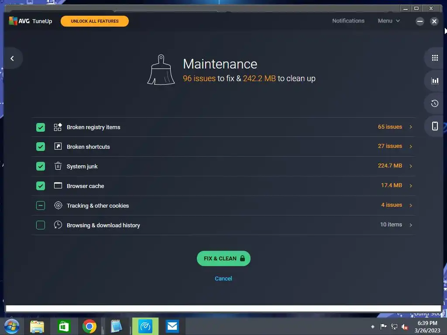The height and width of the screenshot is (335, 447).
Task: Open the mobile phone icon in the sidebar
Action: (x=435, y=126)
